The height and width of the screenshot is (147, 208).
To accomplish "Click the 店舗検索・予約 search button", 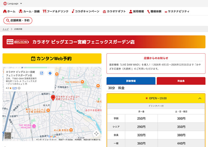I will (18, 21).
